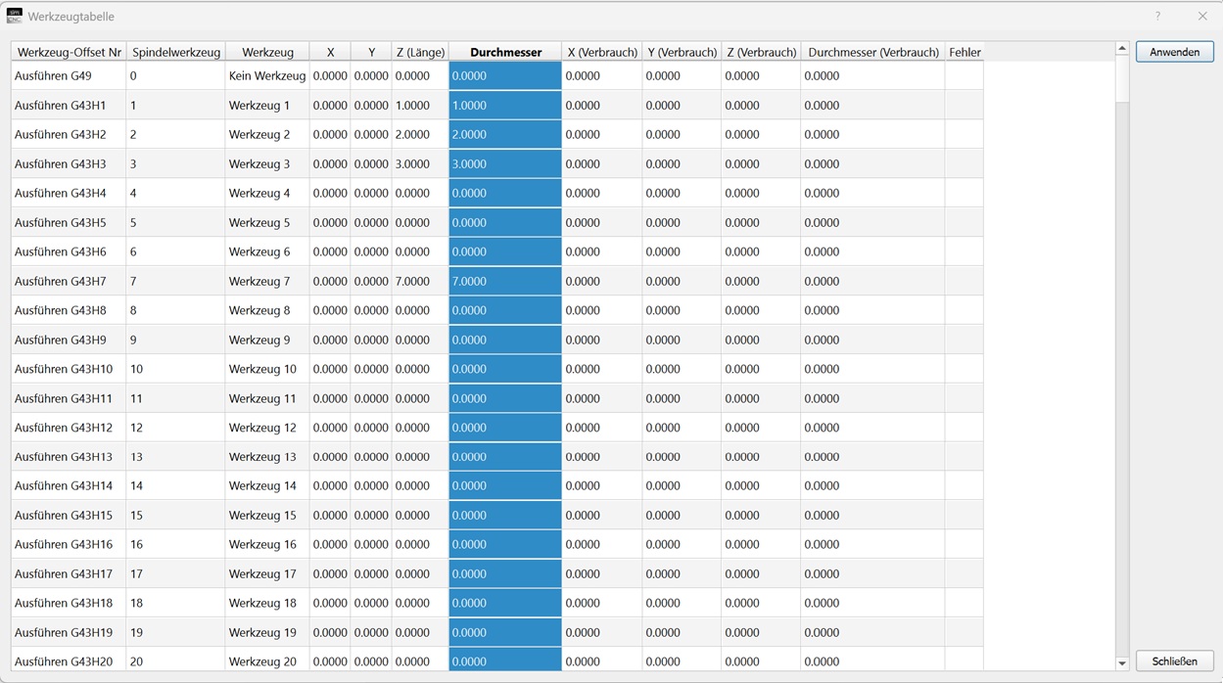Click Durchmesser cell 7.0000 in Werkzeug 7 row
Viewport: 1223px width, 683px height.
[505, 281]
